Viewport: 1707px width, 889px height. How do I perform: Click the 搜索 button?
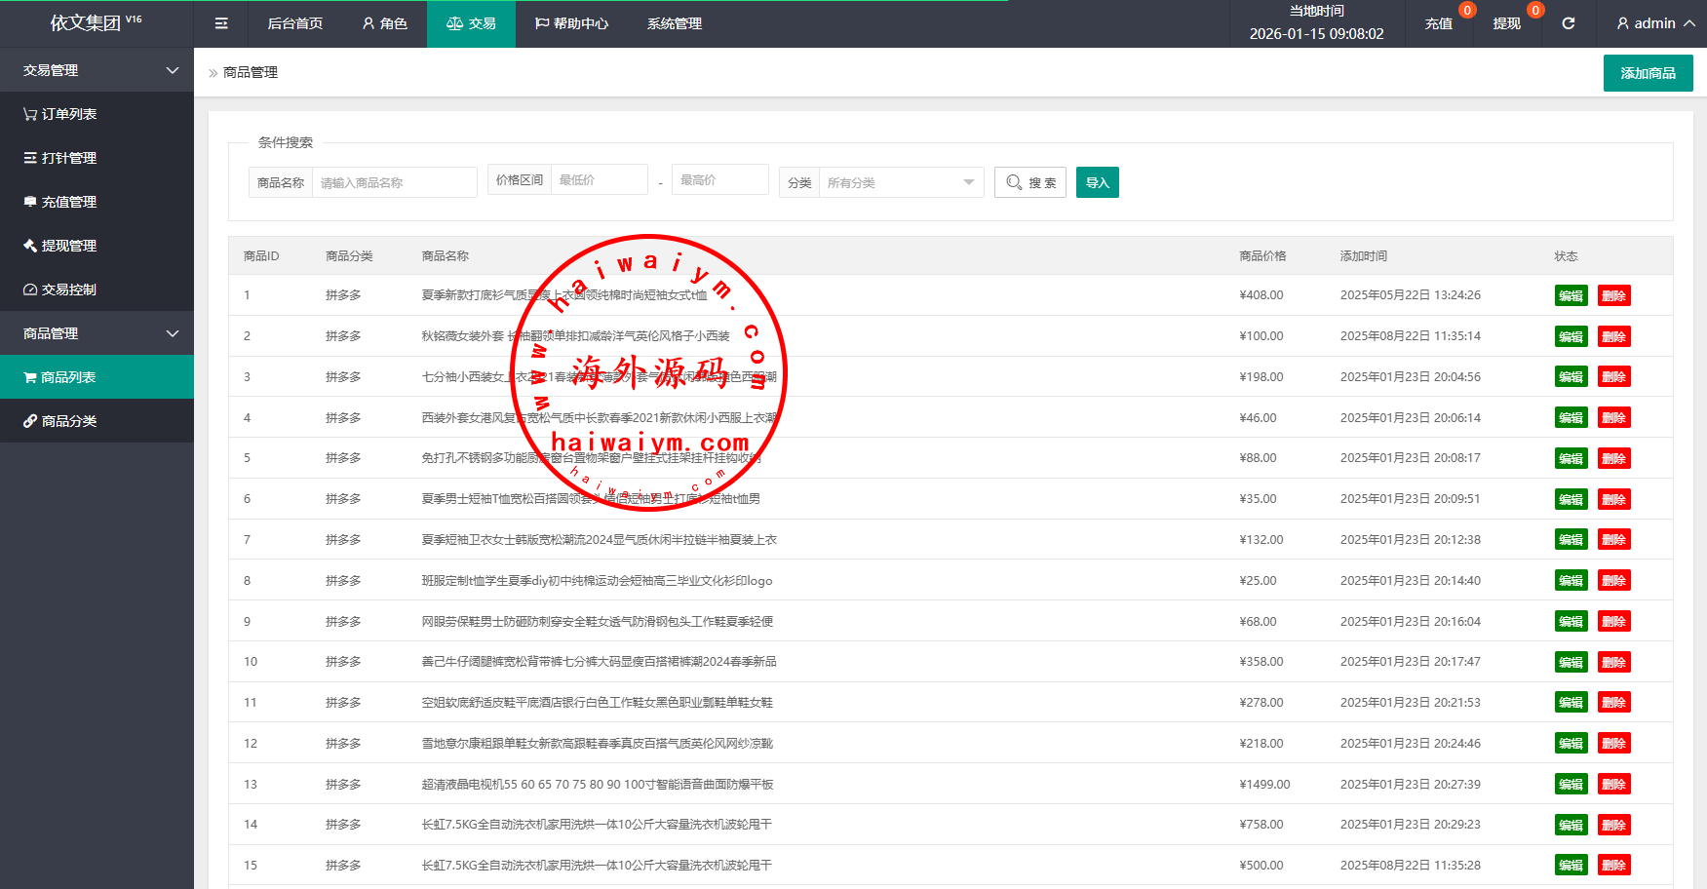click(1030, 182)
